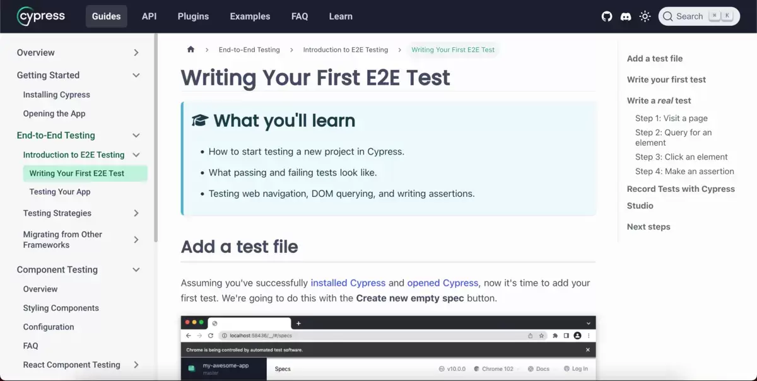The image size is (757, 381).
Task: Follow the 'opened Cypress' link
Action: (443, 283)
